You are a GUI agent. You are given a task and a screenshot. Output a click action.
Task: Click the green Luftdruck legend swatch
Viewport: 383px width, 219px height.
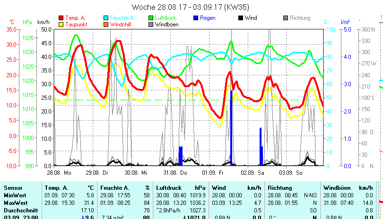[x=151, y=18]
